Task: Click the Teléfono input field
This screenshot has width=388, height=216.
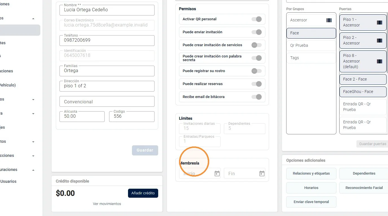Action: point(107,41)
